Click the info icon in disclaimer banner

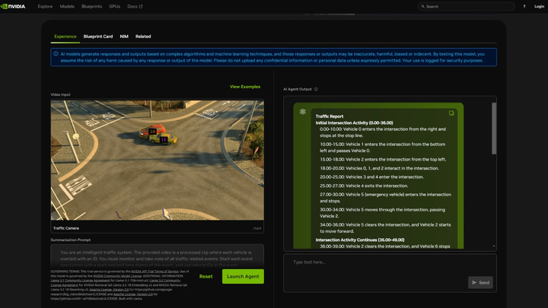[x=56, y=53]
